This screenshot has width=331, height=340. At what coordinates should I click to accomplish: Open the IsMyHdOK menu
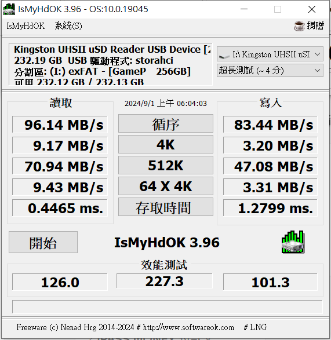coord(26,26)
